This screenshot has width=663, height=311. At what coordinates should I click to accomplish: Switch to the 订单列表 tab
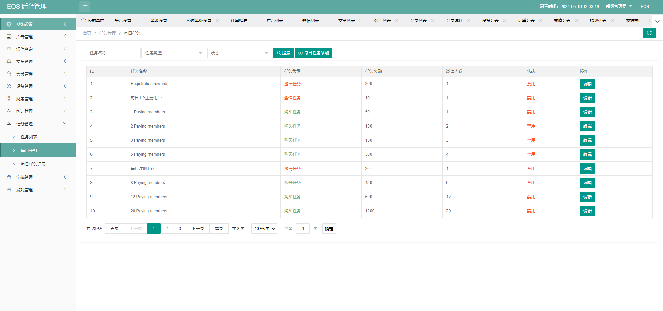click(526, 21)
